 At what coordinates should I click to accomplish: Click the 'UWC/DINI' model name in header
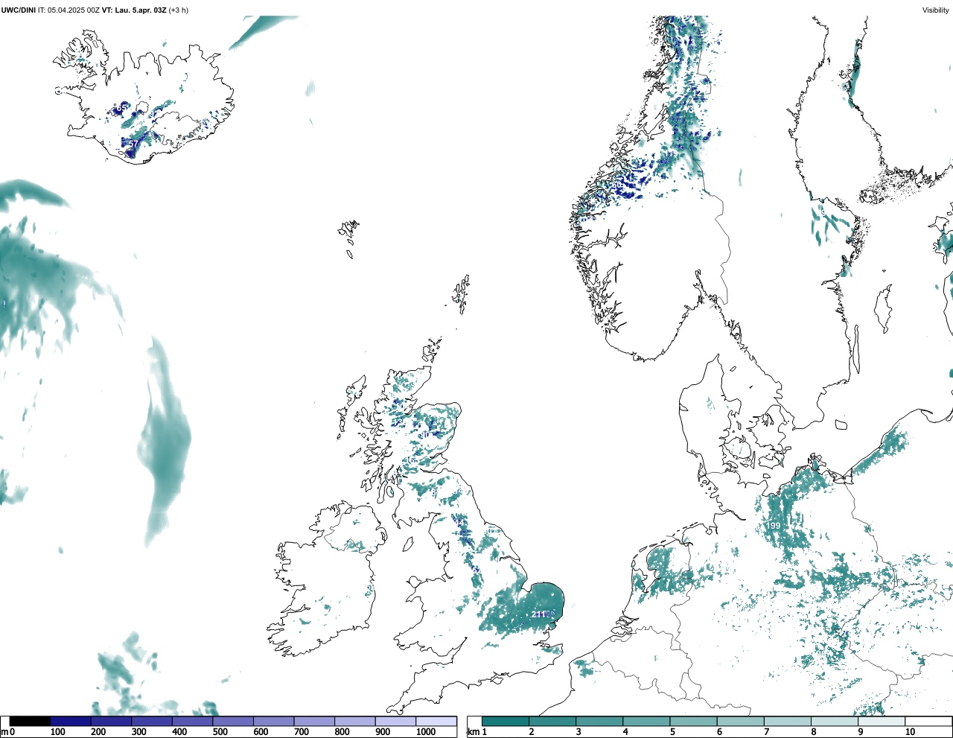point(19,10)
